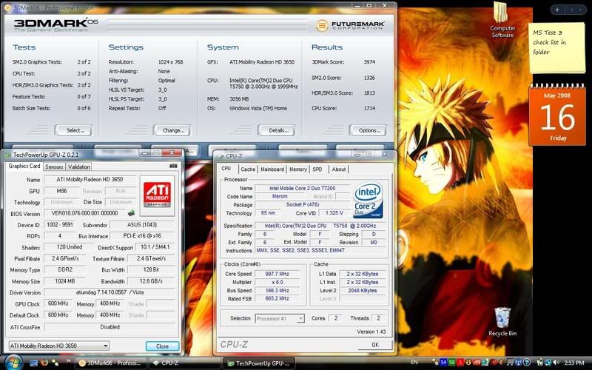
Task: Click the BIOS save chip icon in GPU-Z
Action: click(131, 213)
